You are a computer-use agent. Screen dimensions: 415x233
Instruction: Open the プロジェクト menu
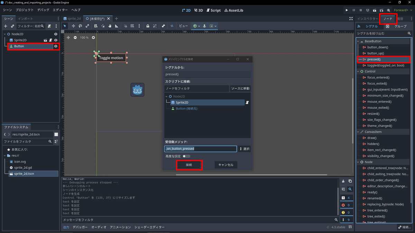pos(25,10)
